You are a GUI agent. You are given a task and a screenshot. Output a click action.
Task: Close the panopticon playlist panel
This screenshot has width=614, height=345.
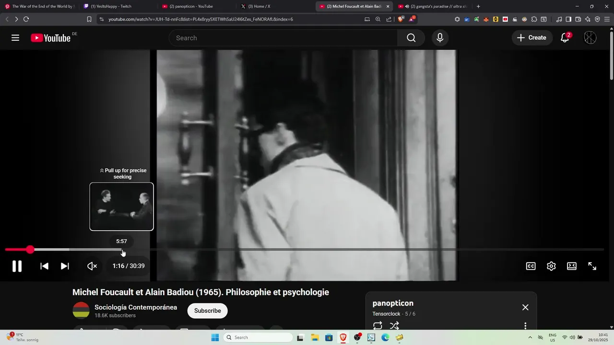[525, 307]
